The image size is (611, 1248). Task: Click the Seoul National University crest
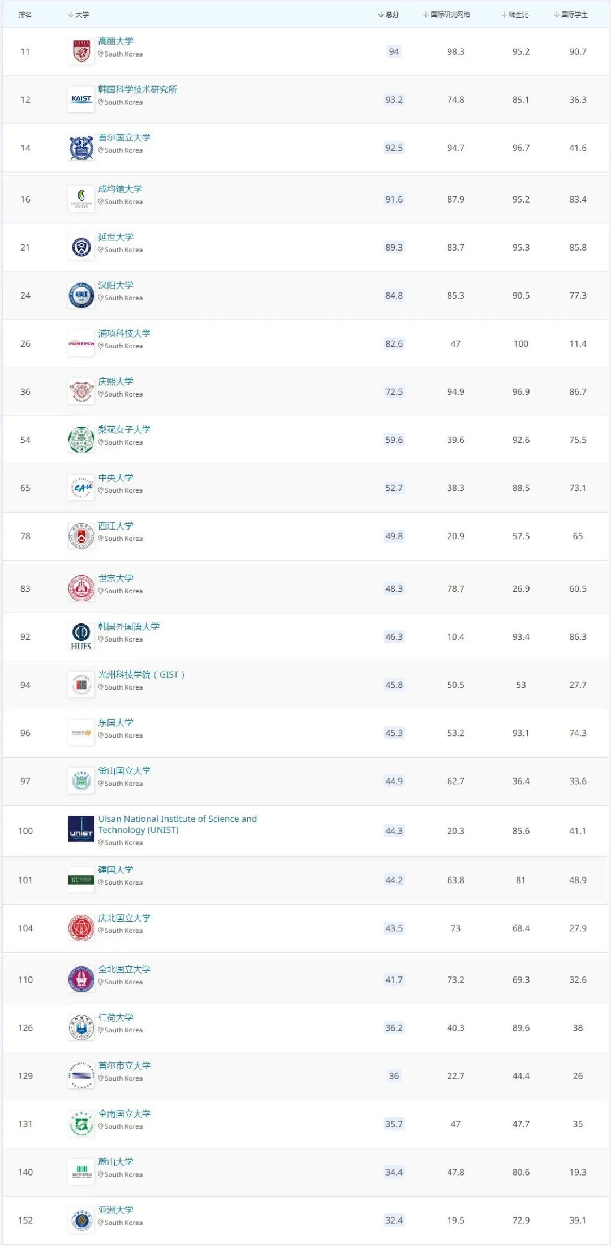[x=81, y=148]
